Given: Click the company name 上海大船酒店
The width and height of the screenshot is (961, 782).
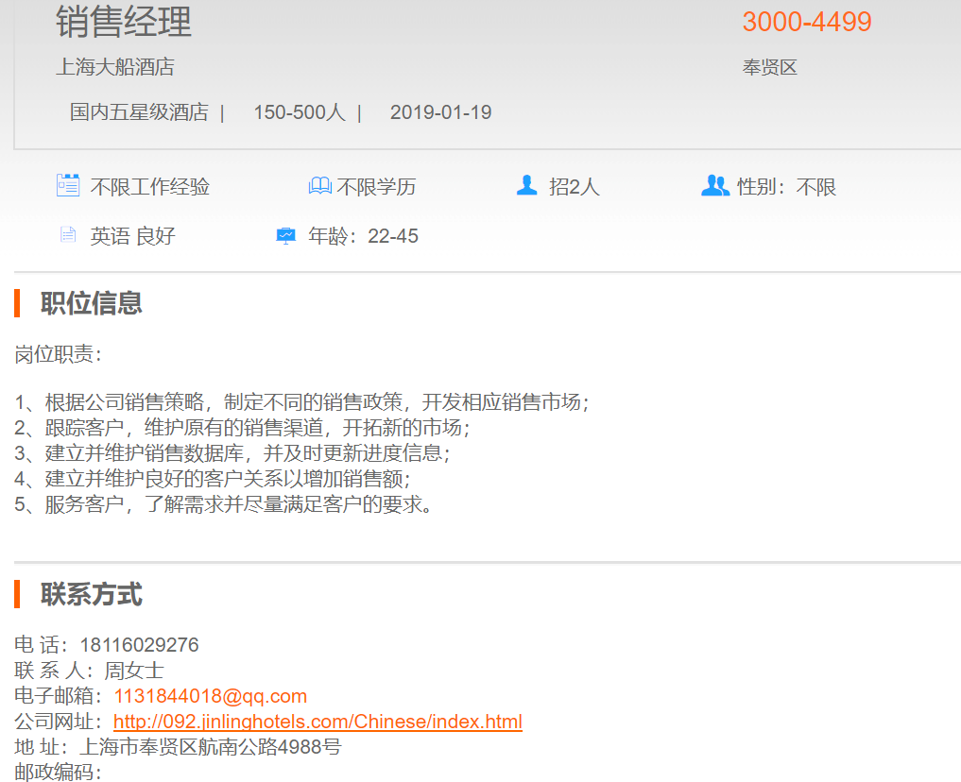Looking at the screenshot, I should 115,67.
